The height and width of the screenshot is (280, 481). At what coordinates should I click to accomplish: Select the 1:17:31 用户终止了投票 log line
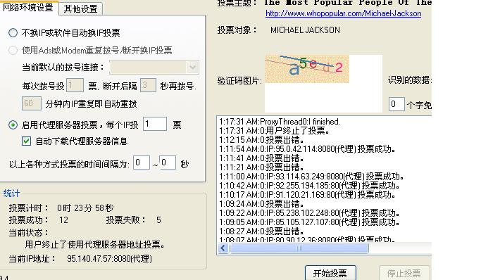pos(274,131)
